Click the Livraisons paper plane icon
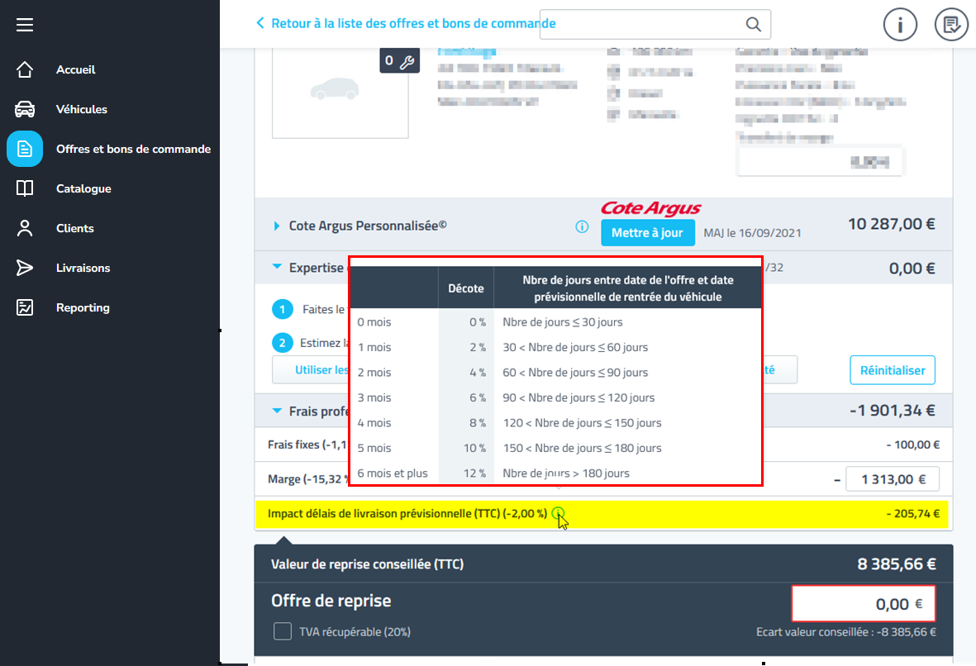 25,268
